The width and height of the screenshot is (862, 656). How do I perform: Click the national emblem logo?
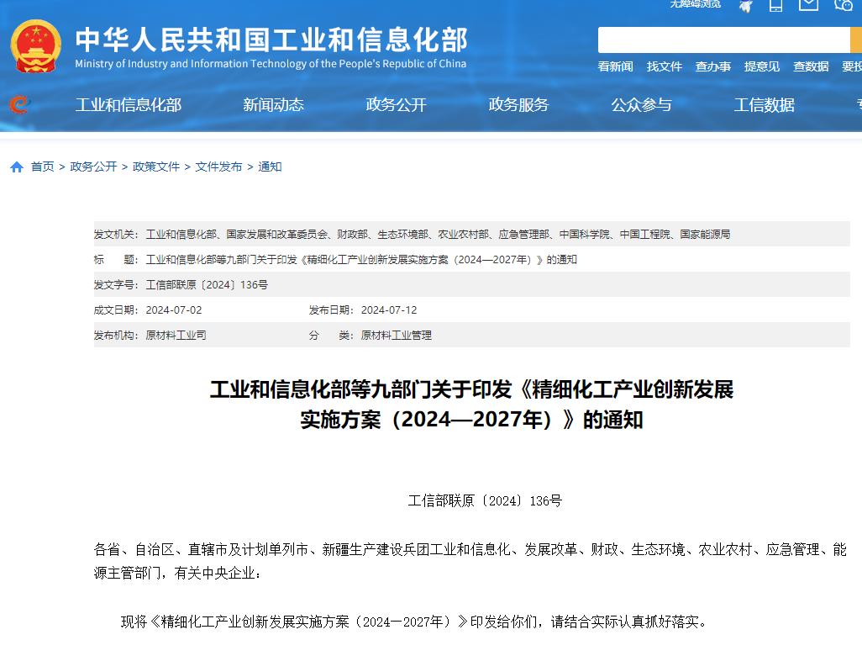(36, 46)
